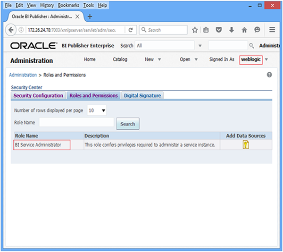Viewport: 283px width, 252px height.
Task: Expand the weblogic user dropdown arrow
Action: click(x=266, y=59)
